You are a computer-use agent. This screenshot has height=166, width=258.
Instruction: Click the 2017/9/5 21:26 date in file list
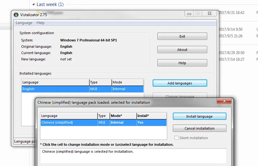coord(231,36)
